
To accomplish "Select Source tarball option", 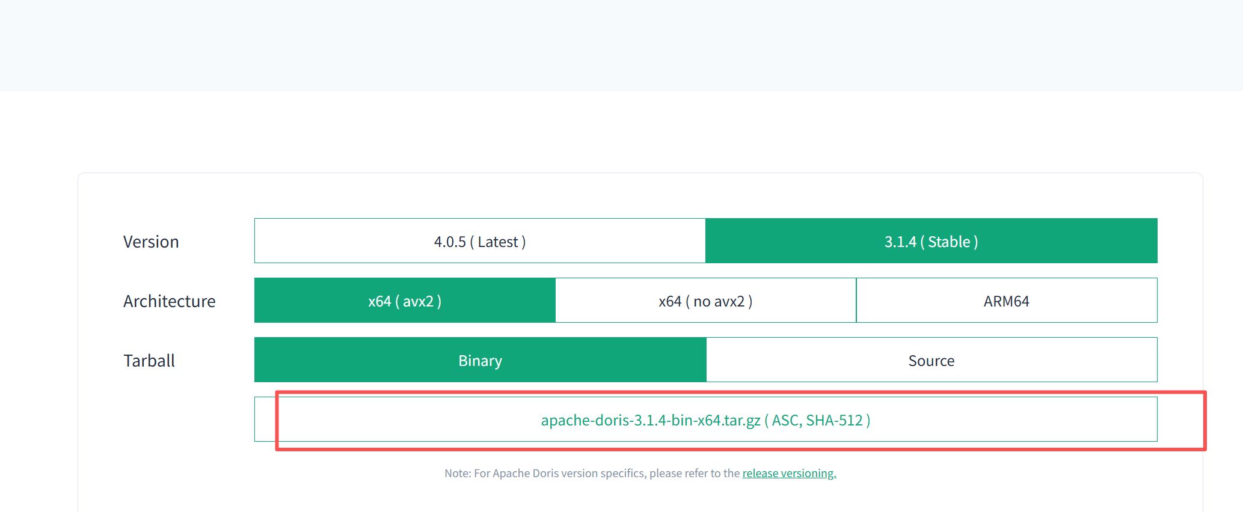I will (931, 360).
